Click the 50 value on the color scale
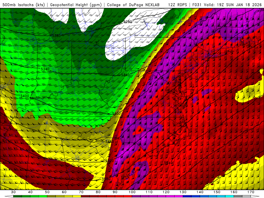This screenshot has width=264, height=198. pyautogui.click(x=47, y=192)
